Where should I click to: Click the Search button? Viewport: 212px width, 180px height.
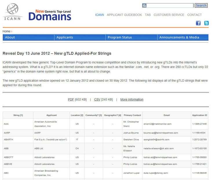point(201,6)
